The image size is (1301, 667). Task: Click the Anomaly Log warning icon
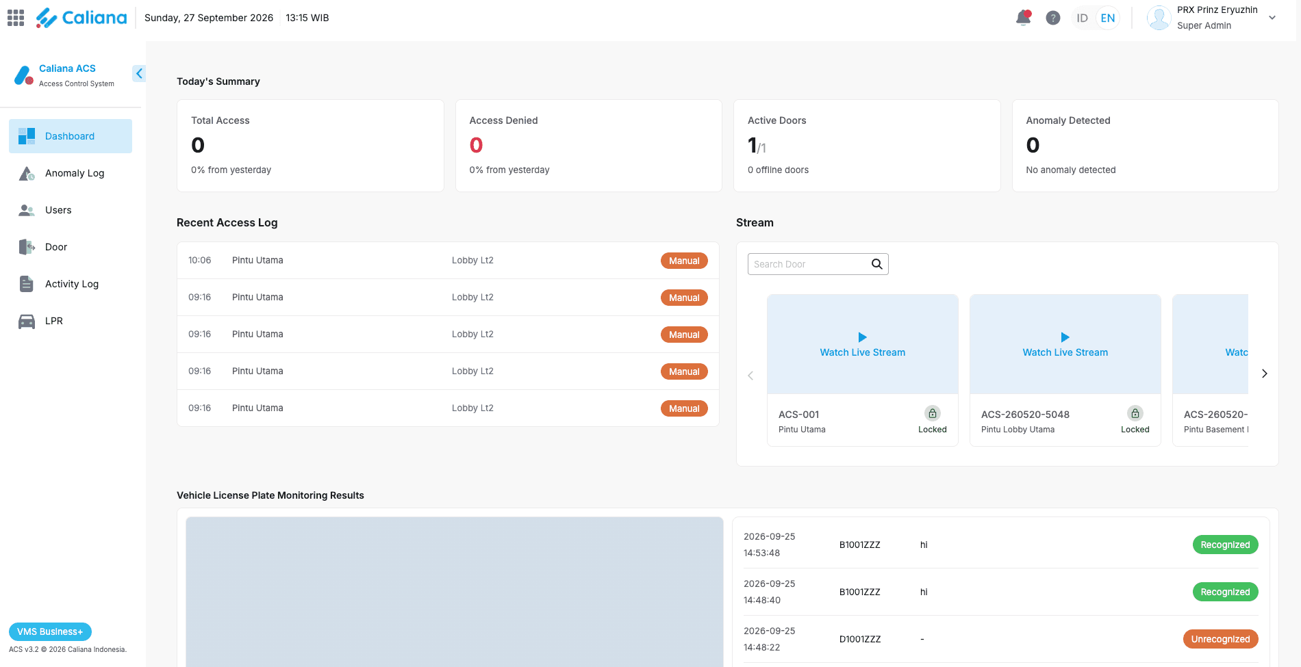pos(27,173)
